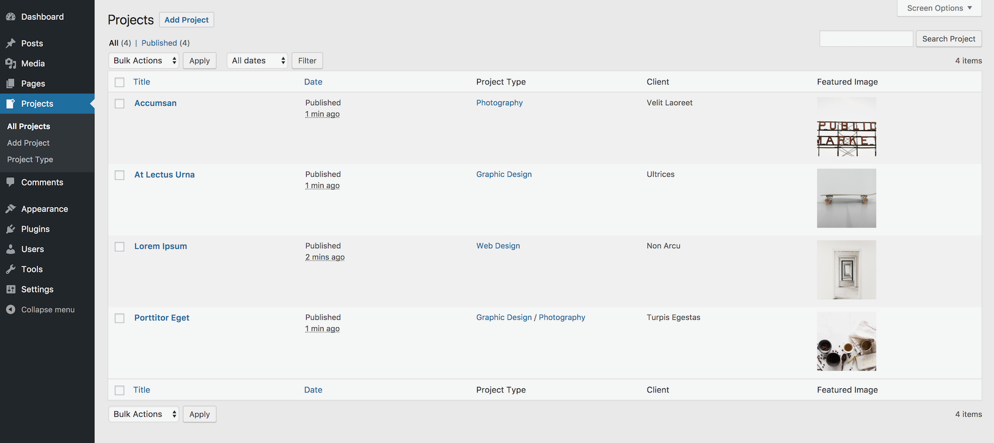
Task: Click the Dashboard gauge icon
Action: click(x=11, y=17)
